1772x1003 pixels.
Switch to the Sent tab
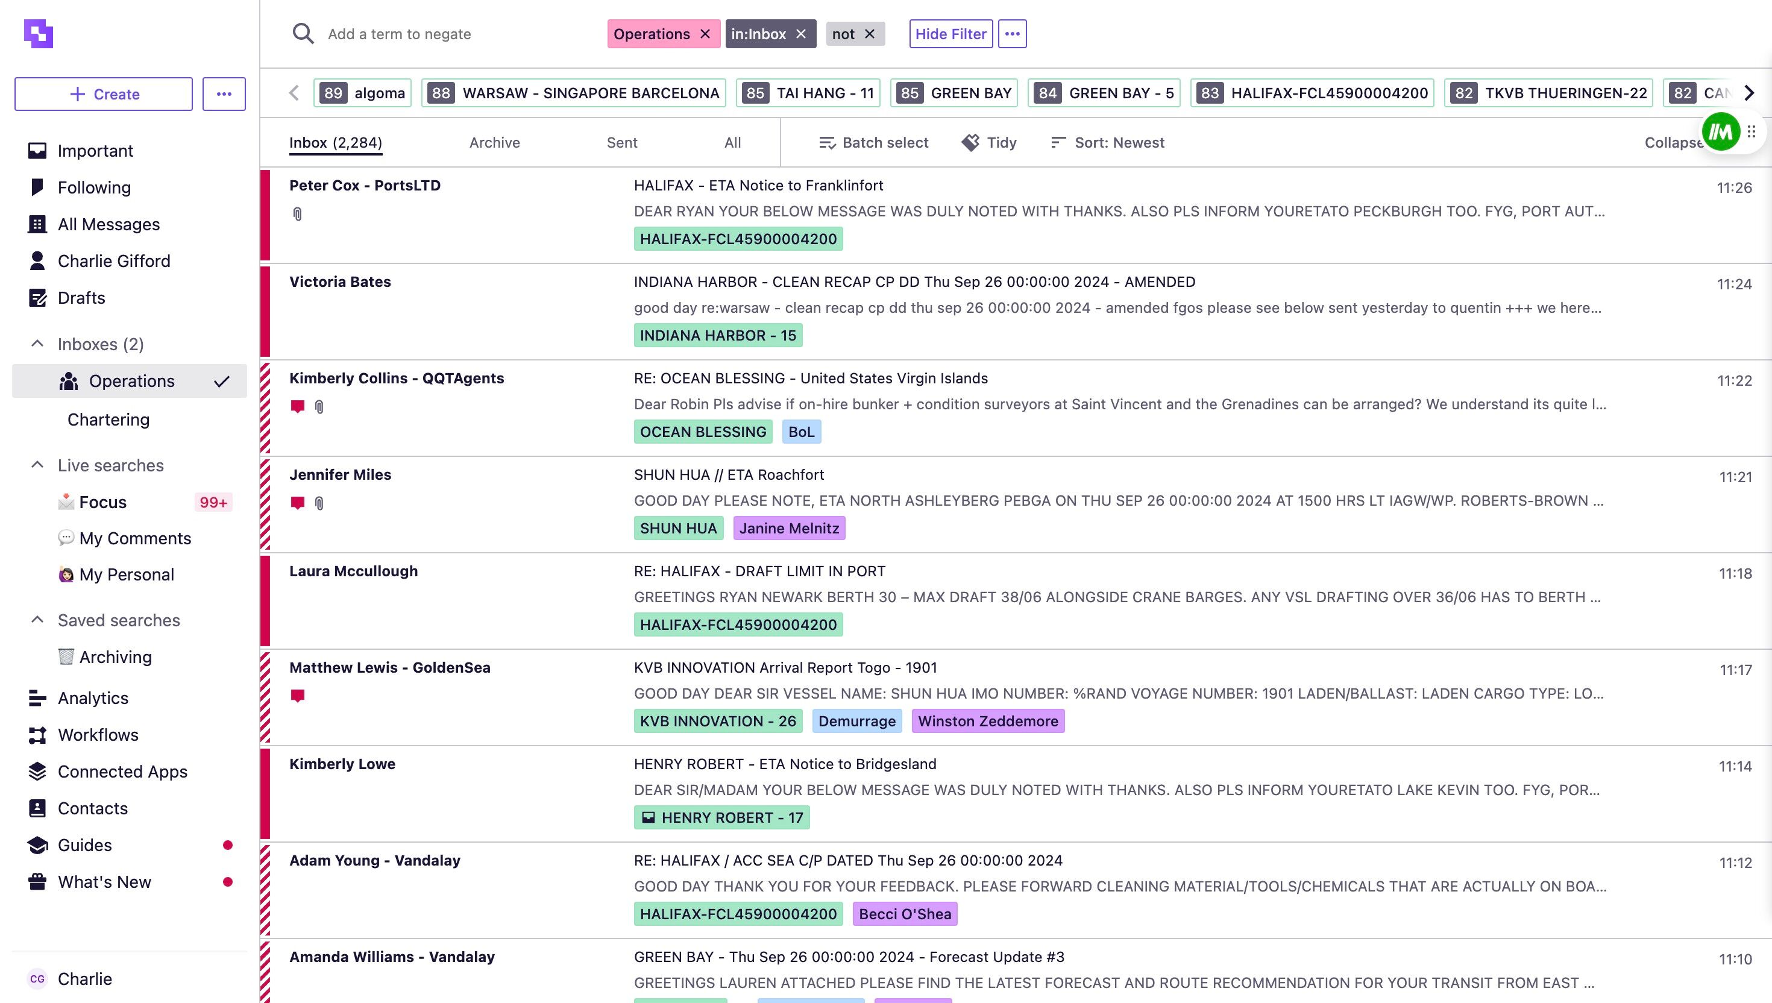pos(622,143)
